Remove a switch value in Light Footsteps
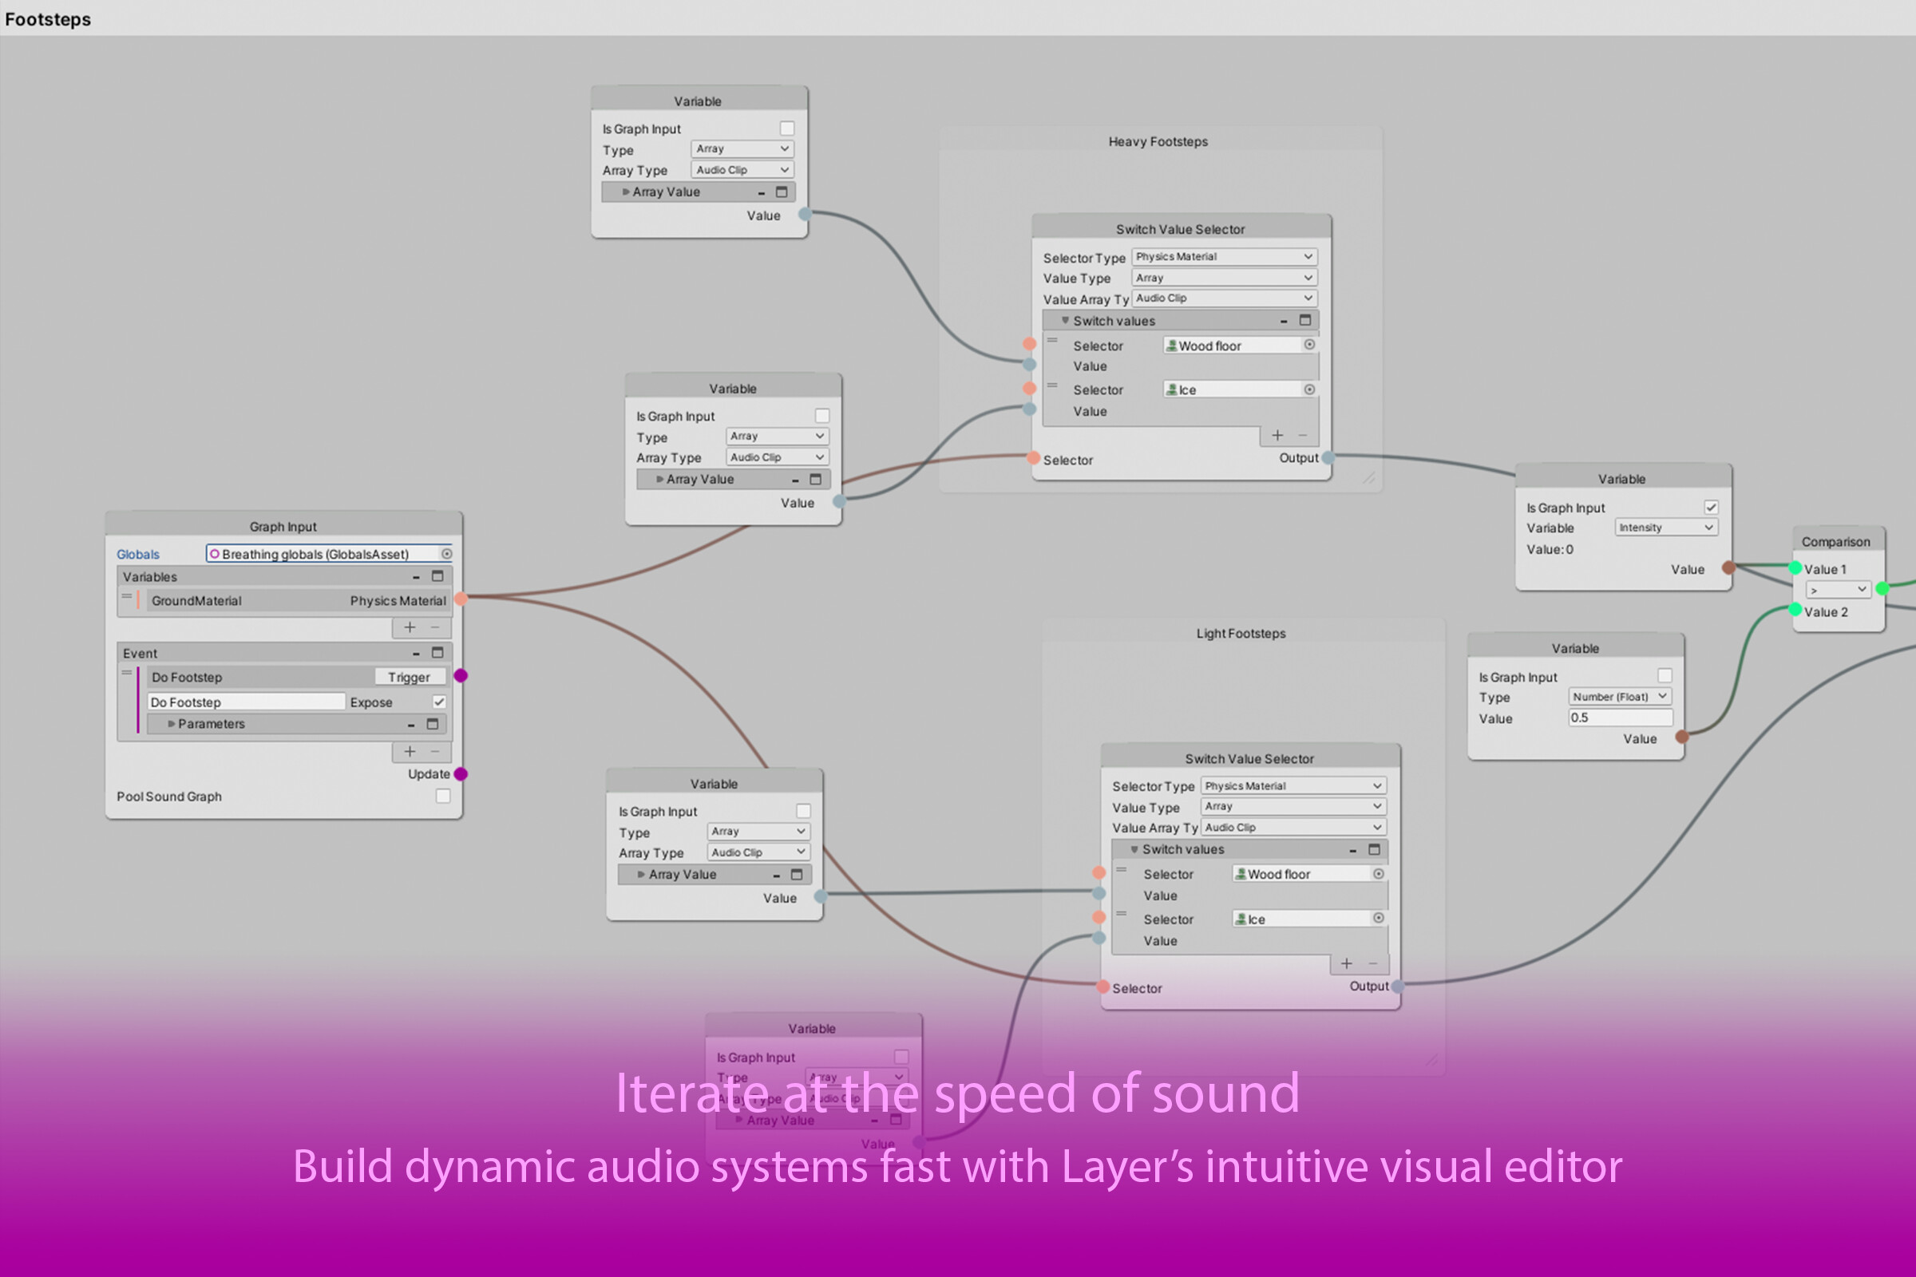This screenshot has width=1916, height=1277. tap(1373, 963)
